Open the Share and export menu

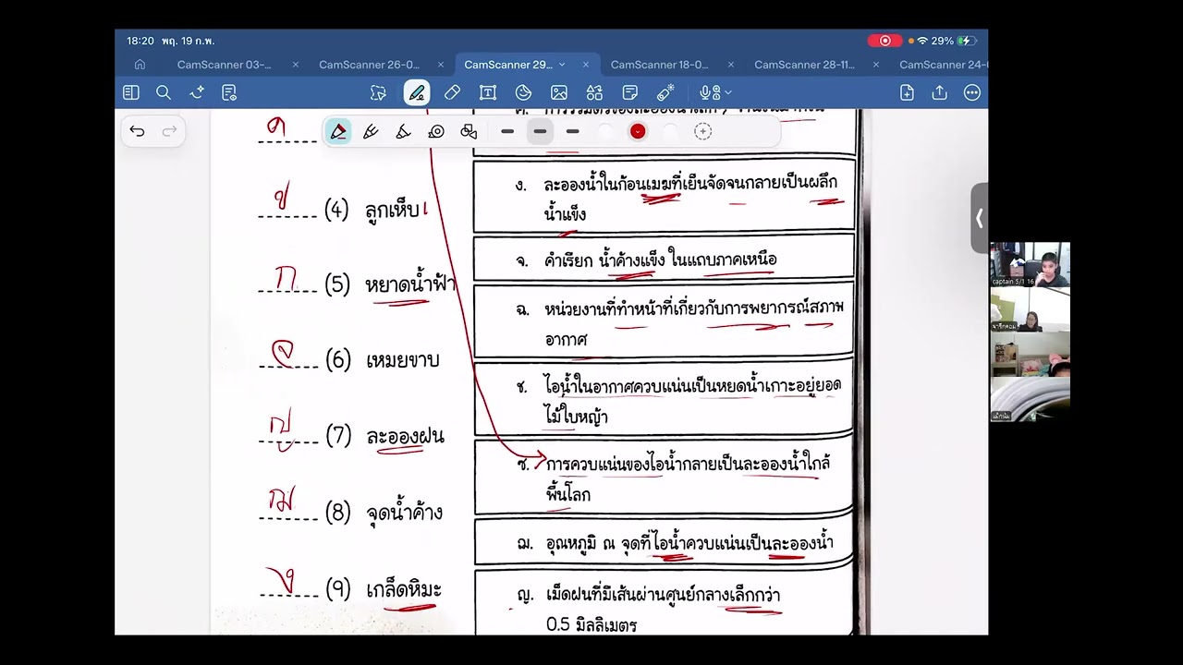939,92
